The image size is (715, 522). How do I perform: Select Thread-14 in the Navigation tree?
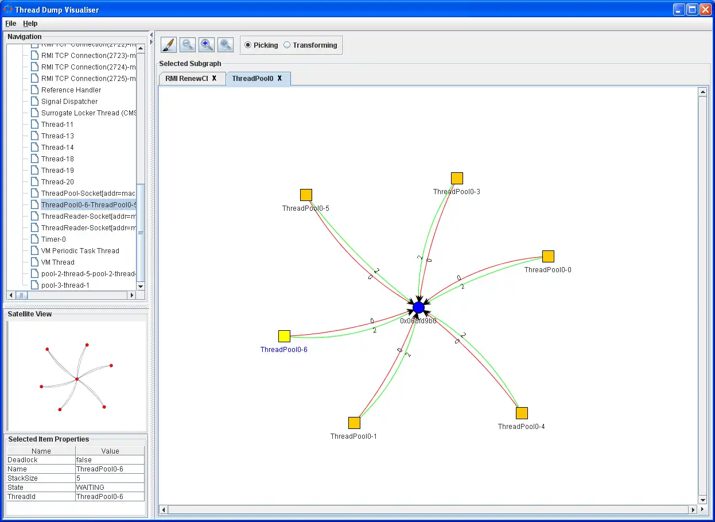tap(57, 148)
